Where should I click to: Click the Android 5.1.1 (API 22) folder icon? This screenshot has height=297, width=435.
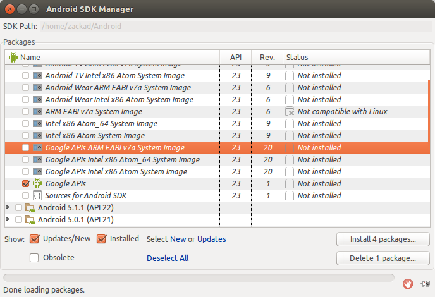point(30,208)
